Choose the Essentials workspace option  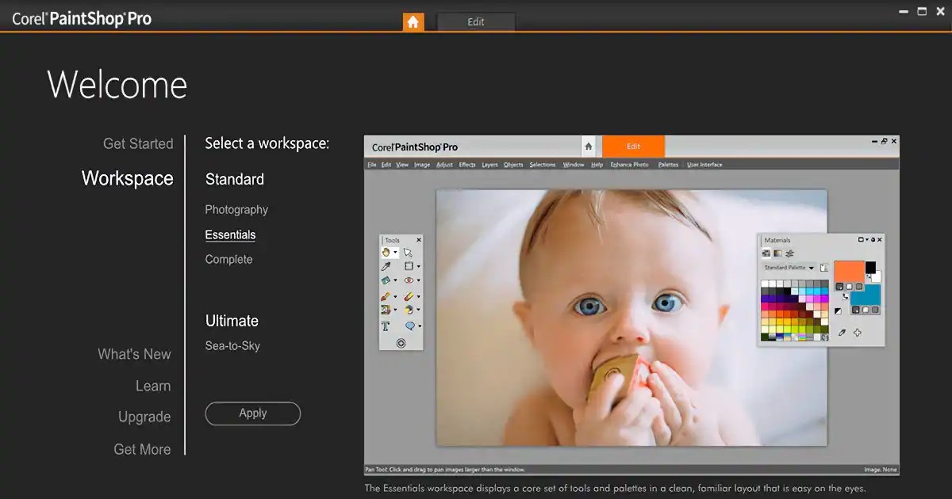(231, 234)
